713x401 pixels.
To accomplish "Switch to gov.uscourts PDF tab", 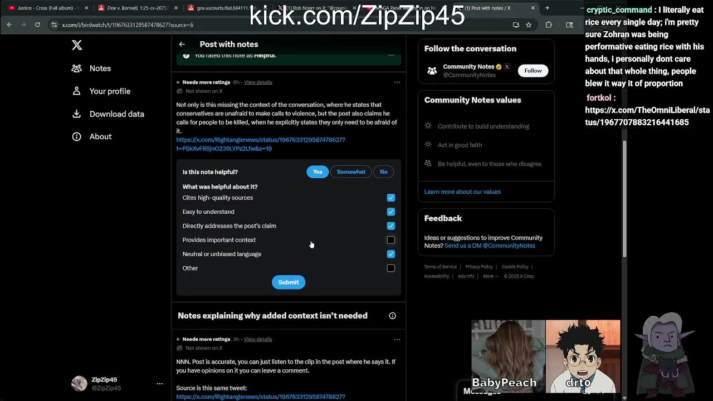I will 226,8.
